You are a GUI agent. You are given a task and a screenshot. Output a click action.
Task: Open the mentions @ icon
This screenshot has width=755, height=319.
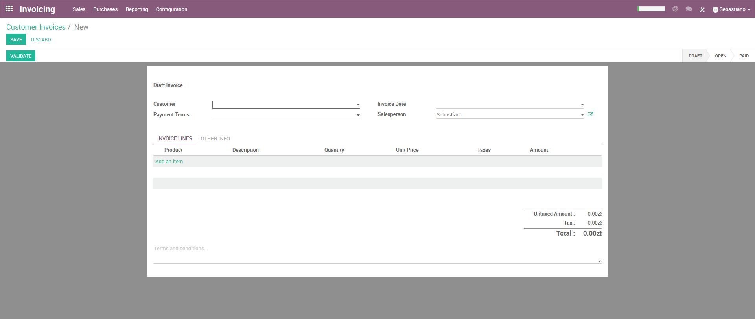(675, 9)
